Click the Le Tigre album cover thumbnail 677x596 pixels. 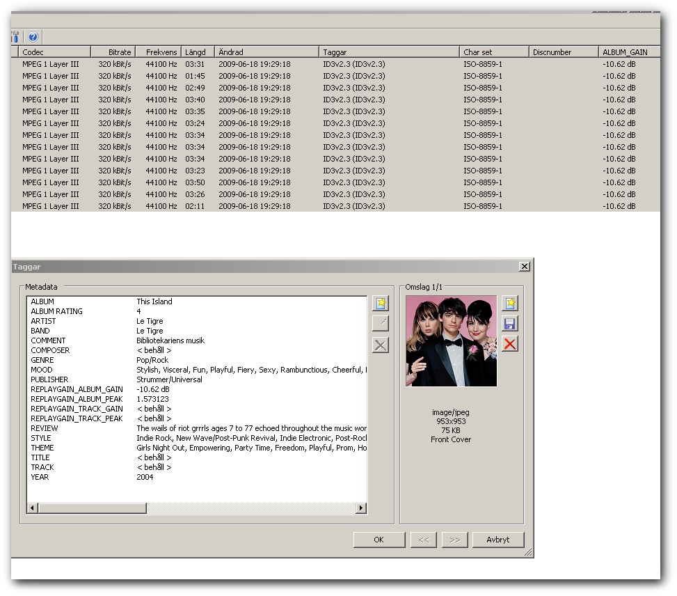click(451, 341)
